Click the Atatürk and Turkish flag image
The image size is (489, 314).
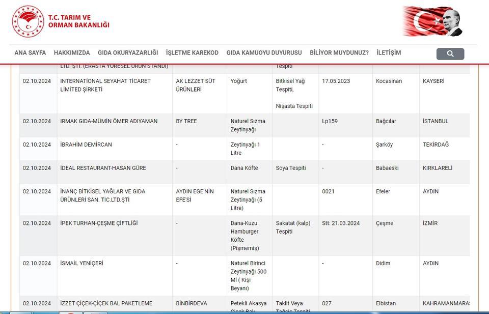tap(432, 21)
